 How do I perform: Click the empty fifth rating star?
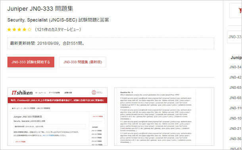[30, 29]
